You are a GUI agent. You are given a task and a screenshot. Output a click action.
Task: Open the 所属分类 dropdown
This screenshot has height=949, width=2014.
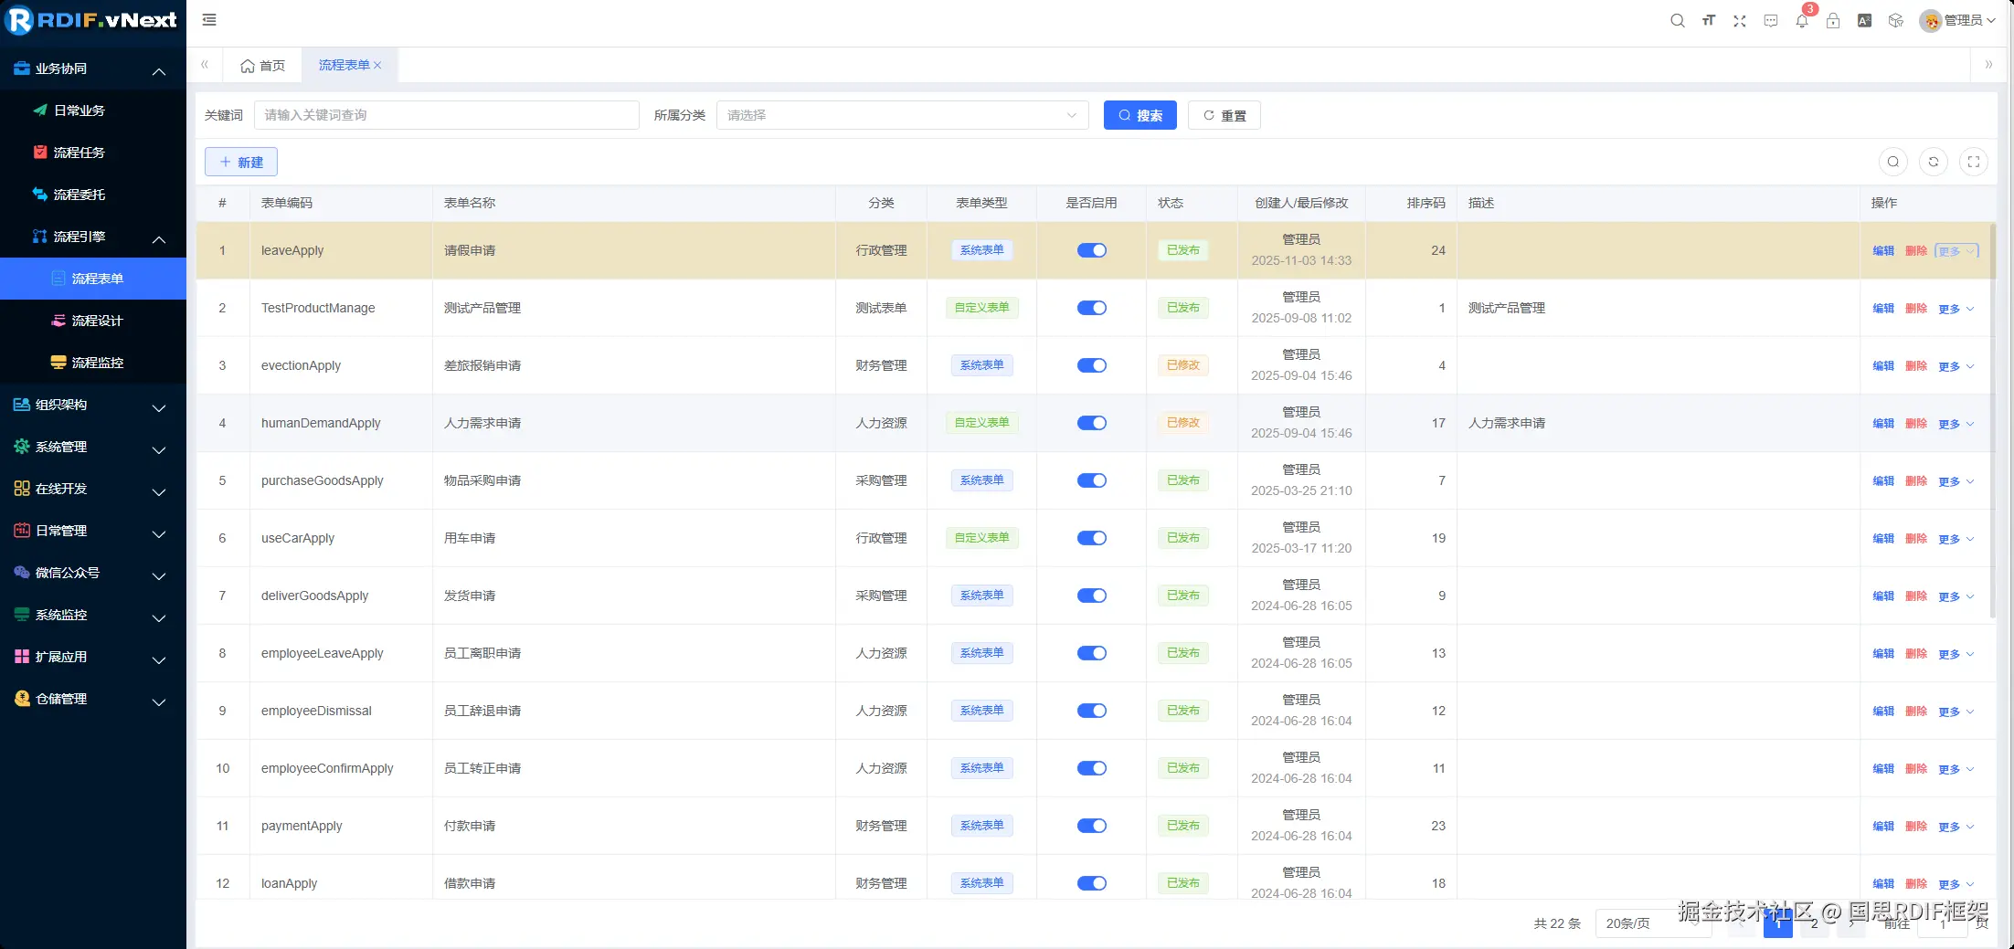coord(901,115)
